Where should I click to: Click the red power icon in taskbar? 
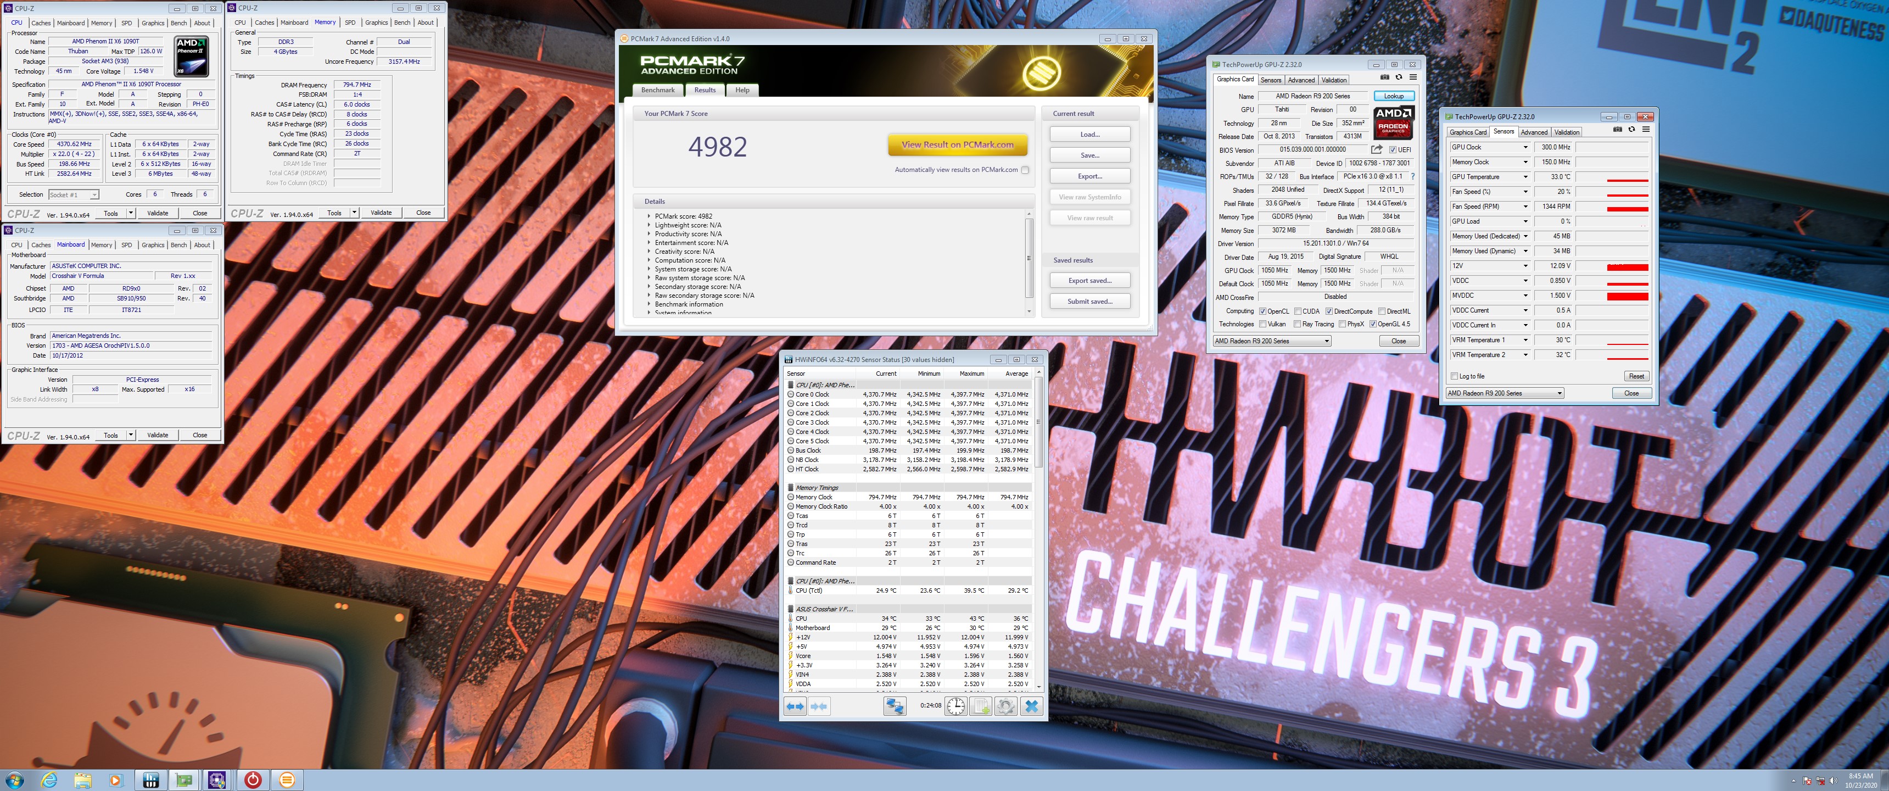tap(253, 780)
